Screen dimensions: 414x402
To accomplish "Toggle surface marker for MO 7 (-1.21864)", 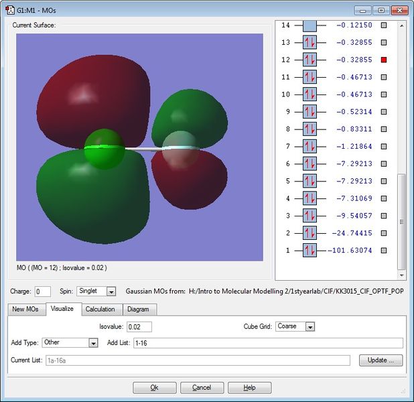I will pos(384,146).
